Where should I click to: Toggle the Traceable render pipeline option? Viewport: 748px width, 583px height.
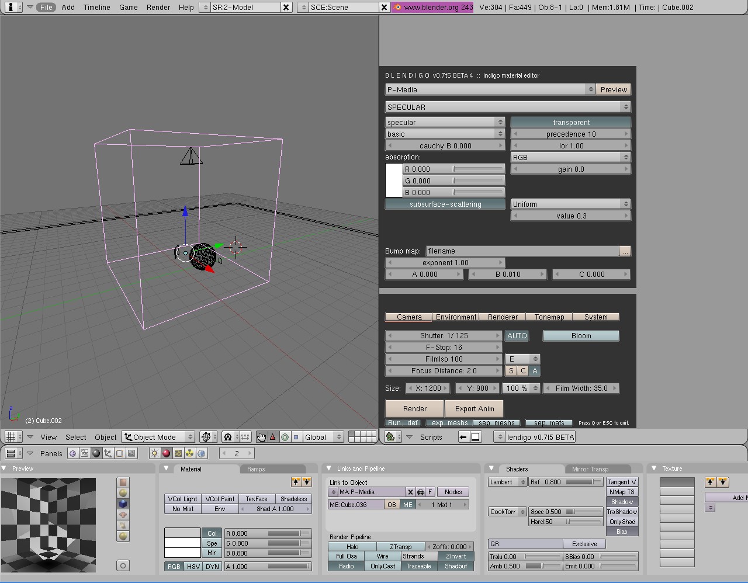418,566
